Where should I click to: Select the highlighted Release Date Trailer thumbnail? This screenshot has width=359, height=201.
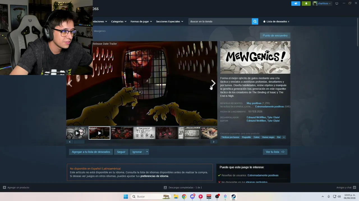click(99, 133)
